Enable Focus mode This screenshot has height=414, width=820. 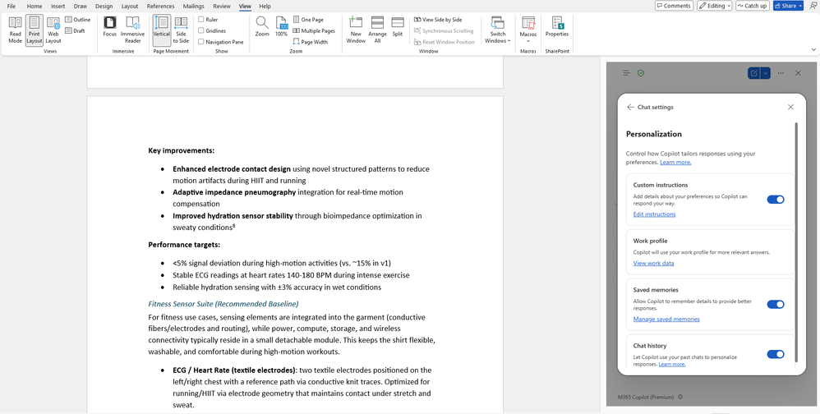[x=110, y=26]
